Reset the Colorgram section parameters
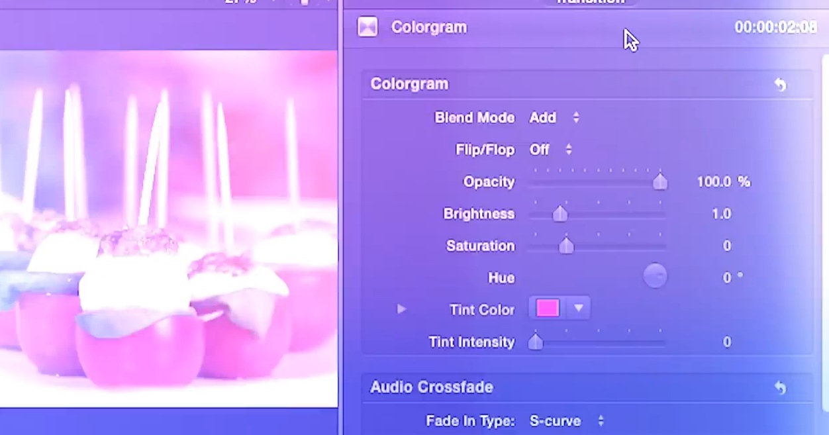829x435 pixels. coord(780,85)
